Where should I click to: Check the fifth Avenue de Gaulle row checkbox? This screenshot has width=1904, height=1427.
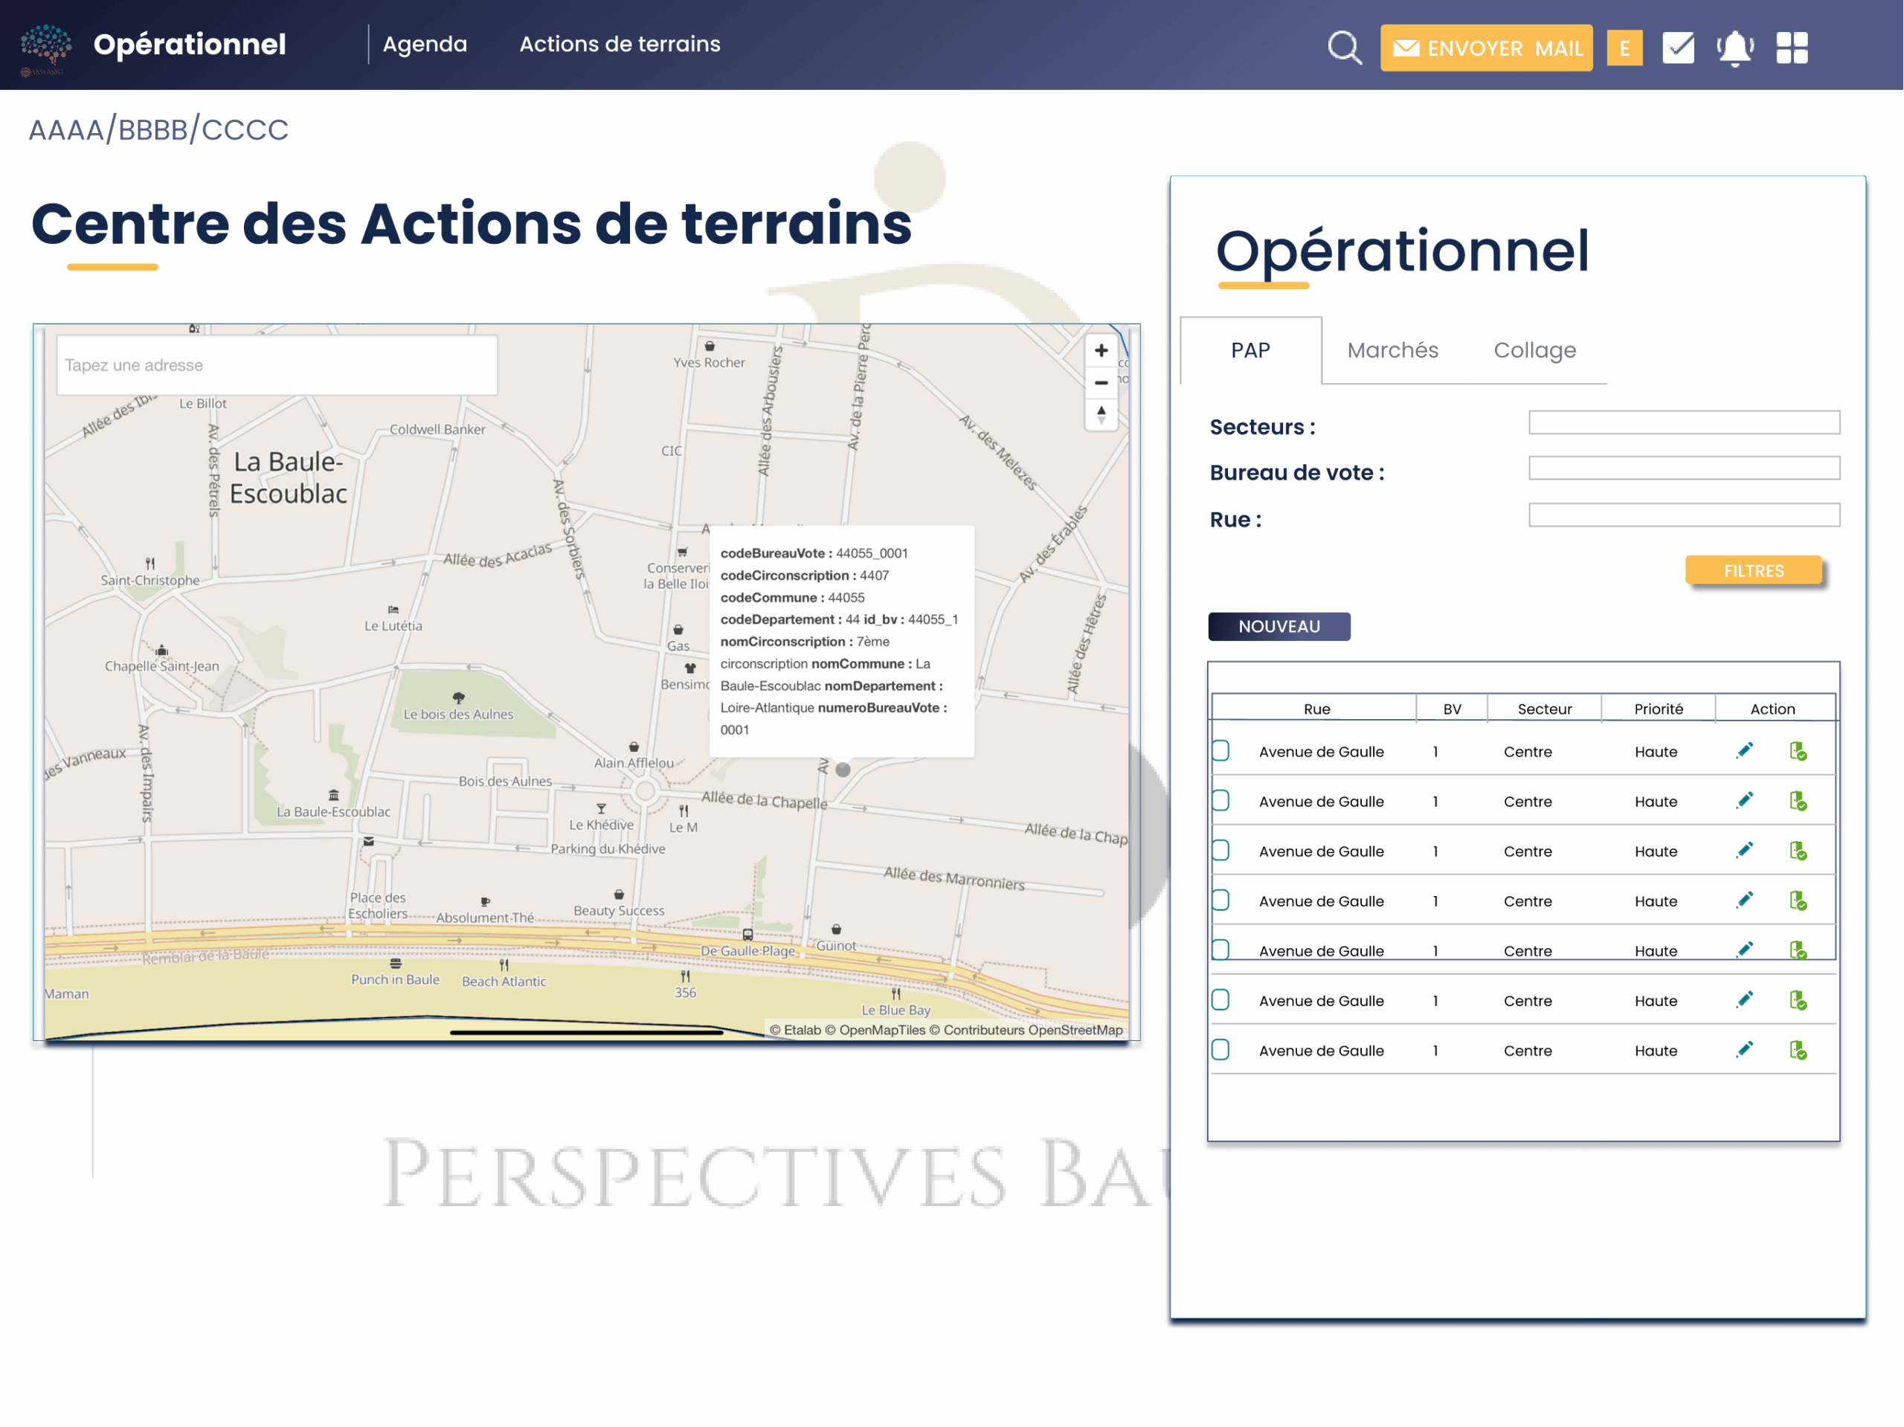coord(1220,950)
